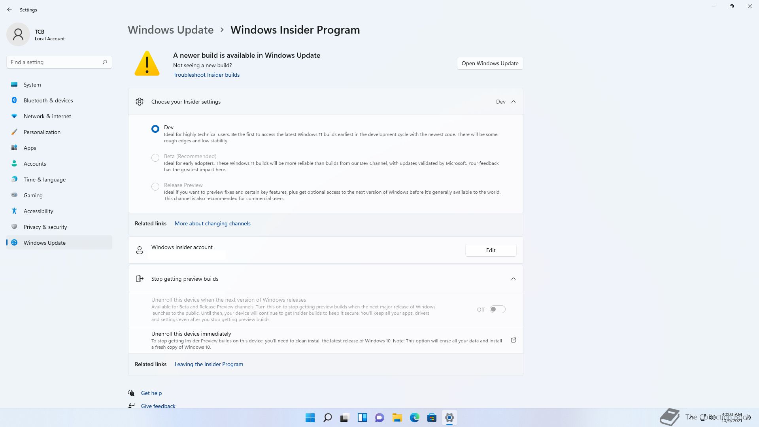Screen dimensions: 759x427
Task: Click the gear icon beside Insider settings
Action: (x=140, y=102)
